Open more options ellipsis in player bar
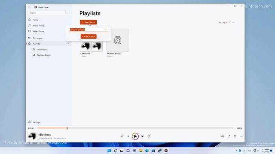This screenshot has height=154, width=275. (241, 136)
